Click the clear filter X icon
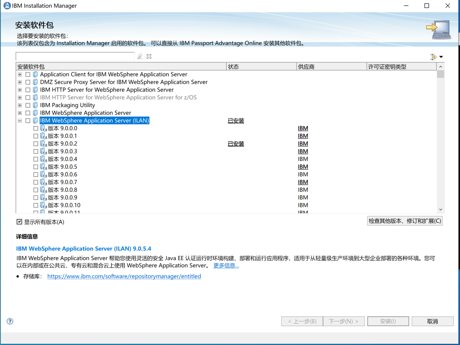 [149, 56]
